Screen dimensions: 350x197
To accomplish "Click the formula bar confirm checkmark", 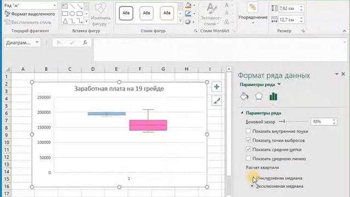I will 72,43.
